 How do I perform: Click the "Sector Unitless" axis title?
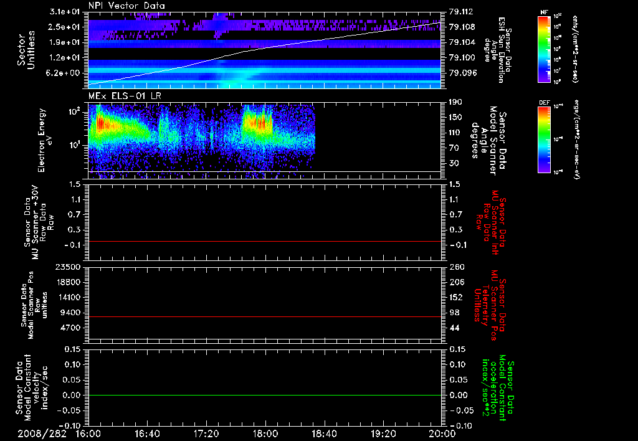[26, 50]
